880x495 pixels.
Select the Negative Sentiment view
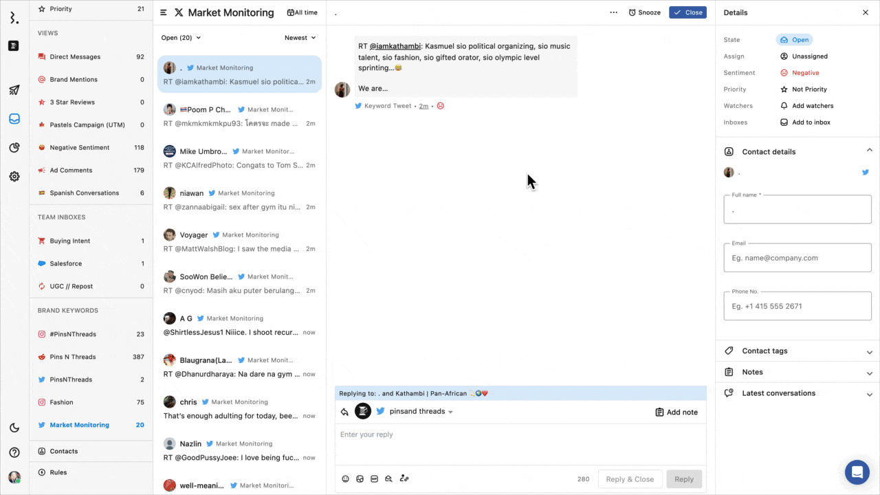coord(79,148)
